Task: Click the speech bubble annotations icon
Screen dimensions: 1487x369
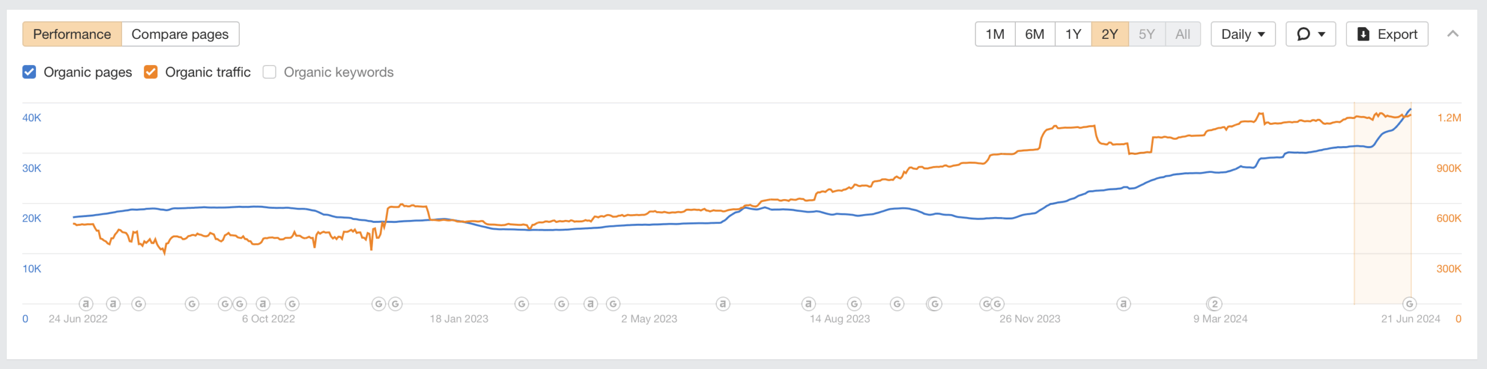Action: 1303,34
